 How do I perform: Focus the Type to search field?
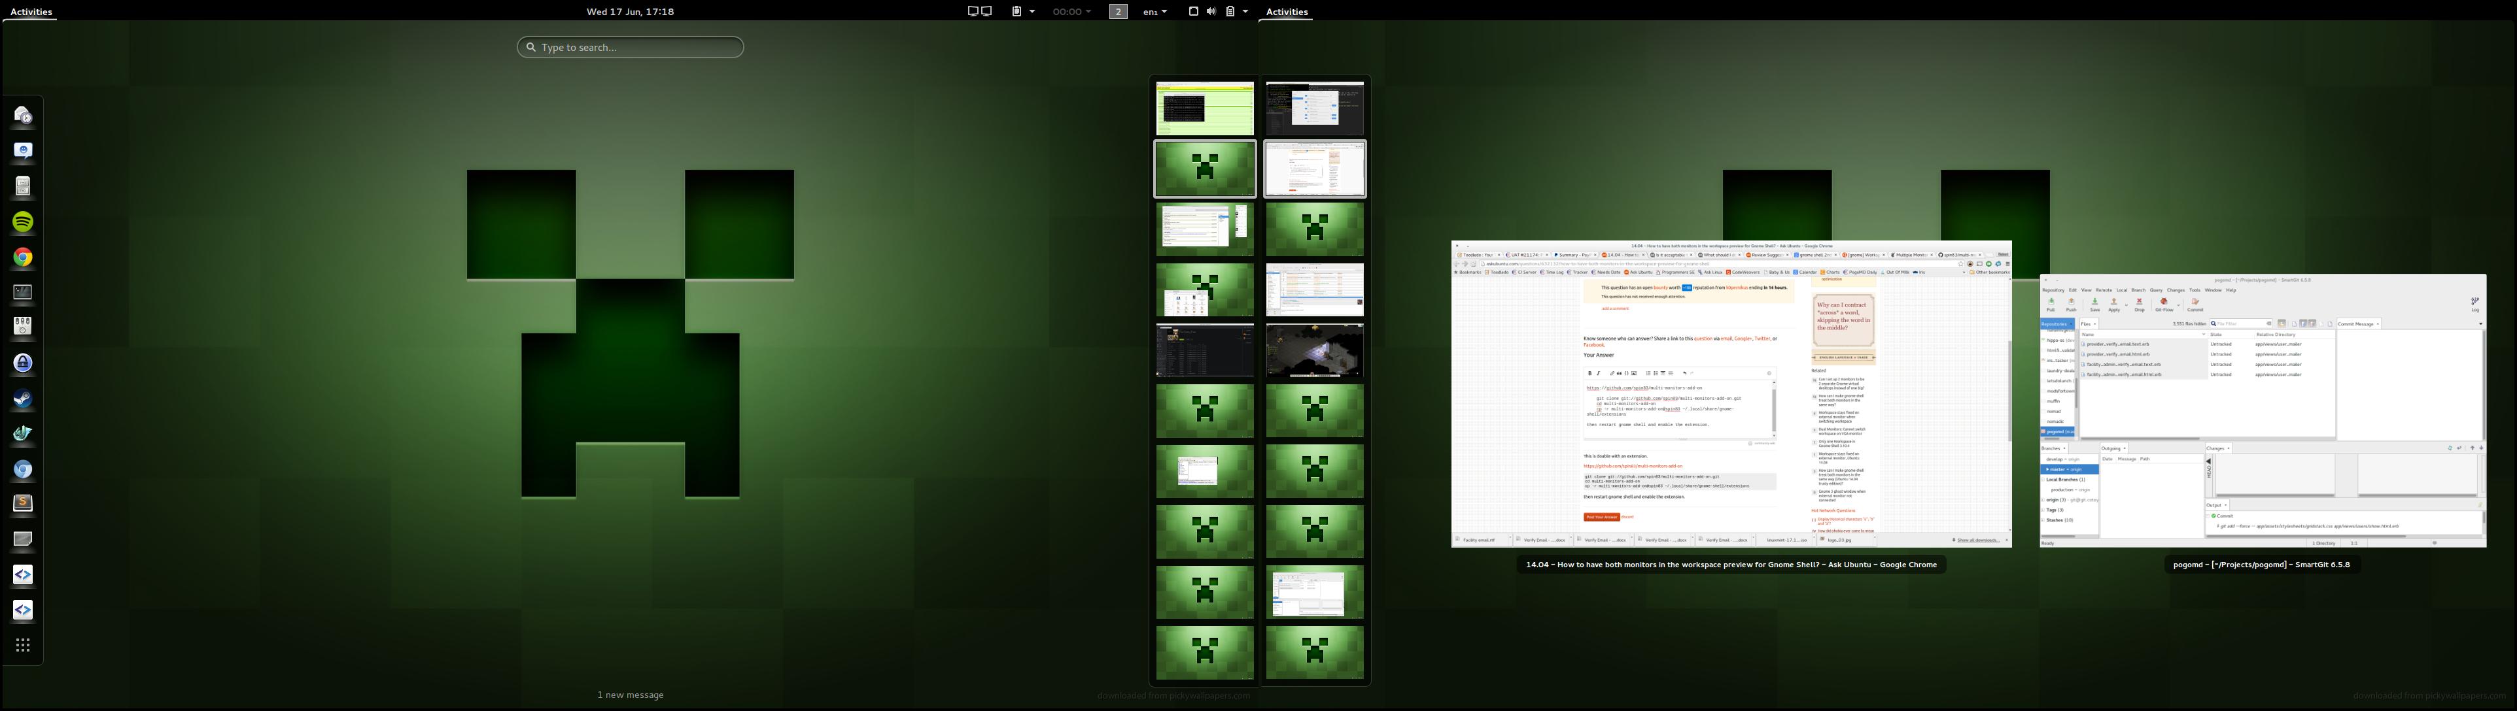(x=630, y=47)
